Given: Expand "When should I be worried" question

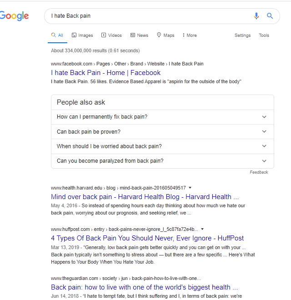Looking at the screenshot, I should pos(162,146).
